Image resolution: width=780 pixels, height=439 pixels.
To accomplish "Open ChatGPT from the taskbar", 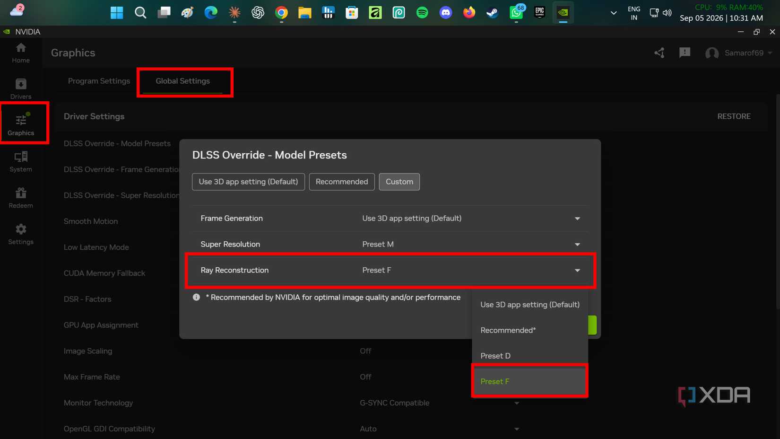I will [258, 13].
